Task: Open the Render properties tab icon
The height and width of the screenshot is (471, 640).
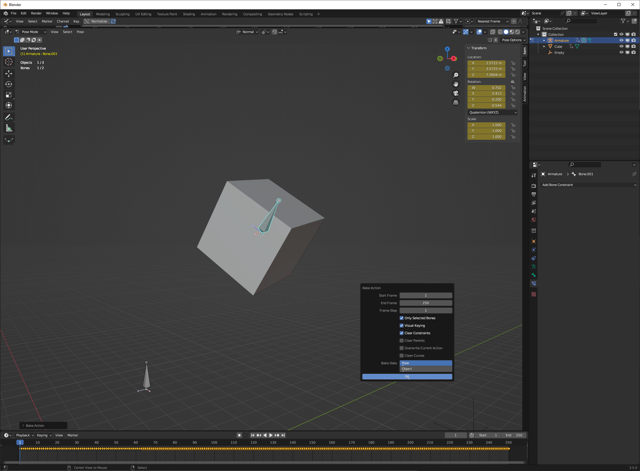Action: pyautogui.click(x=534, y=186)
